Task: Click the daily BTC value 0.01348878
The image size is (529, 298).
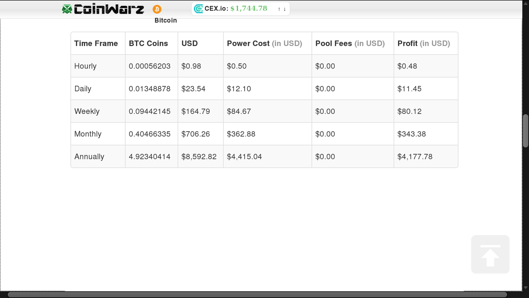Action: (150, 89)
